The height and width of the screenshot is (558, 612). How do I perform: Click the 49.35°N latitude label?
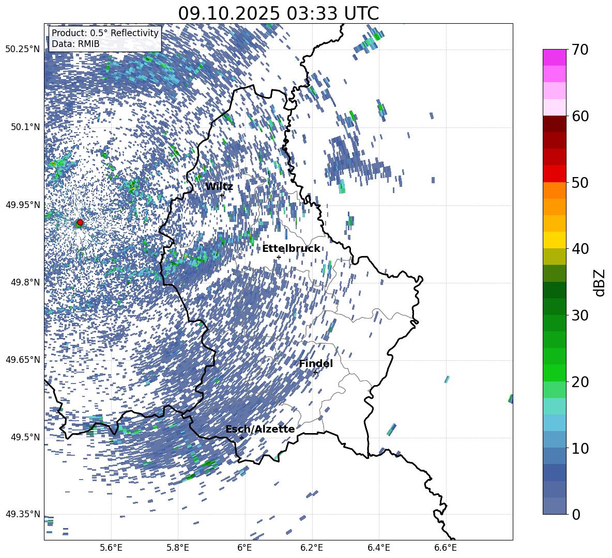tap(23, 514)
